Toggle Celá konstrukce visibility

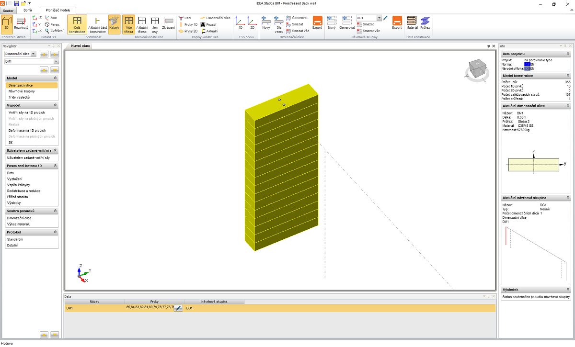click(77, 23)
